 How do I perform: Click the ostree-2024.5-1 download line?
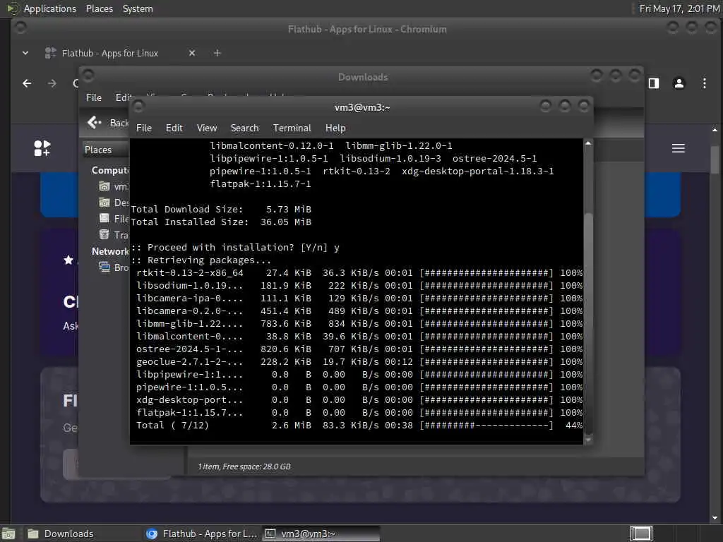tap(359, 349)
